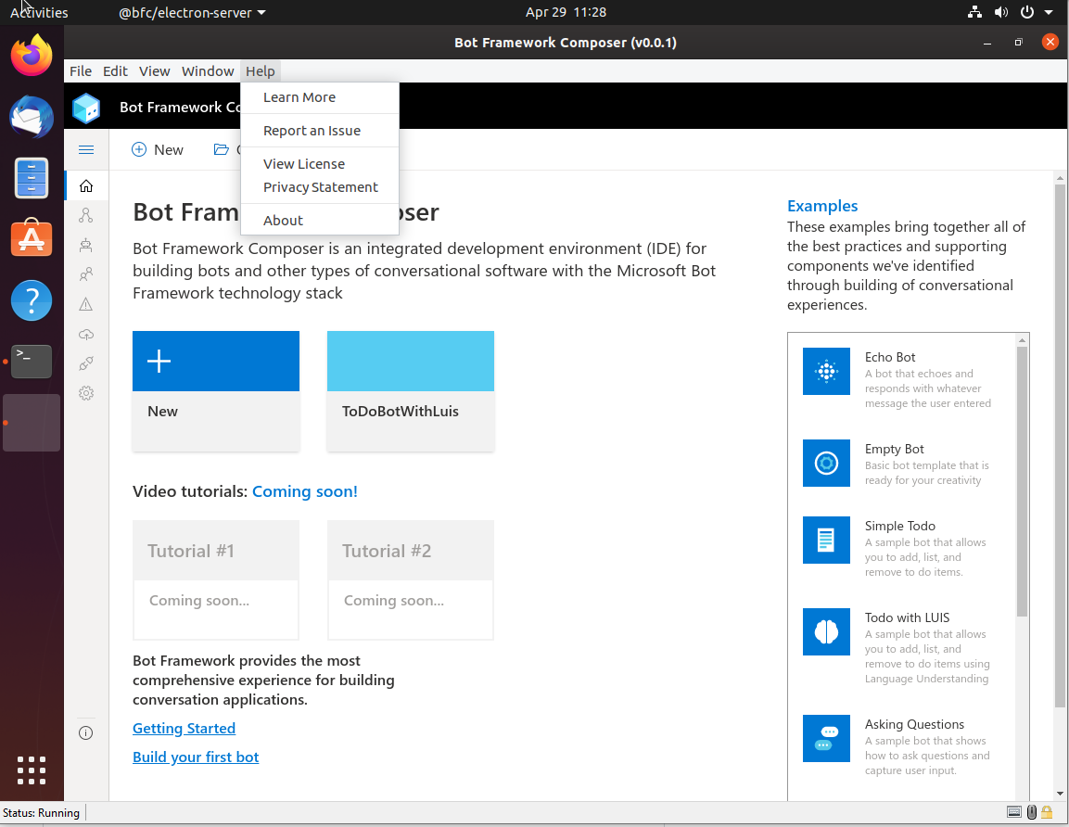Select the Simple Todo example icon

826,540
